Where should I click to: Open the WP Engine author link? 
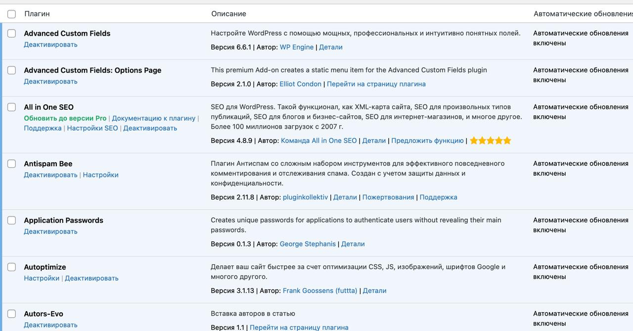296,47
